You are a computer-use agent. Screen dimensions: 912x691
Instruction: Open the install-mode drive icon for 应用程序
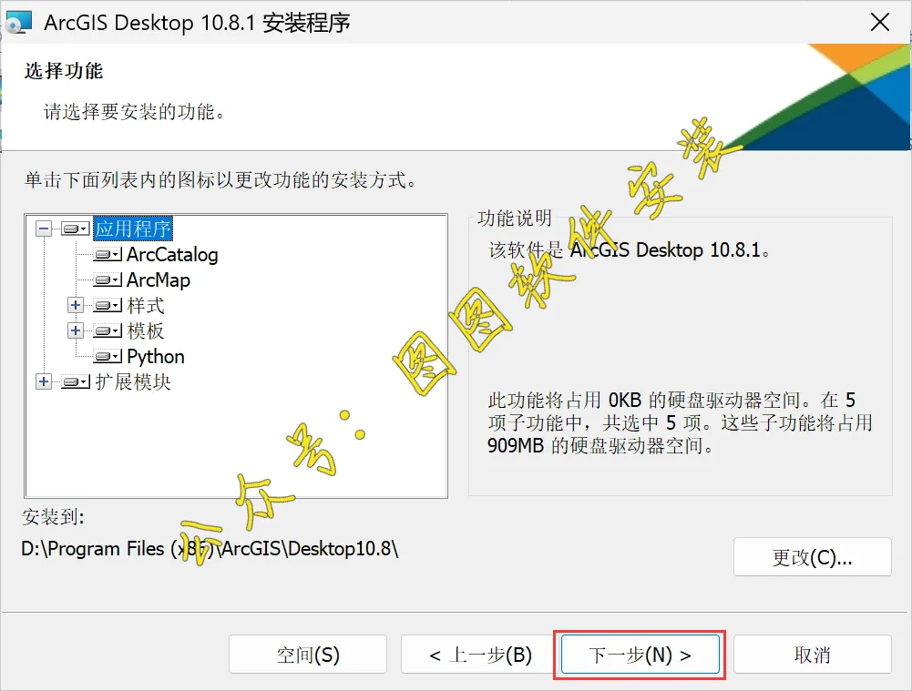pos(76,229)
